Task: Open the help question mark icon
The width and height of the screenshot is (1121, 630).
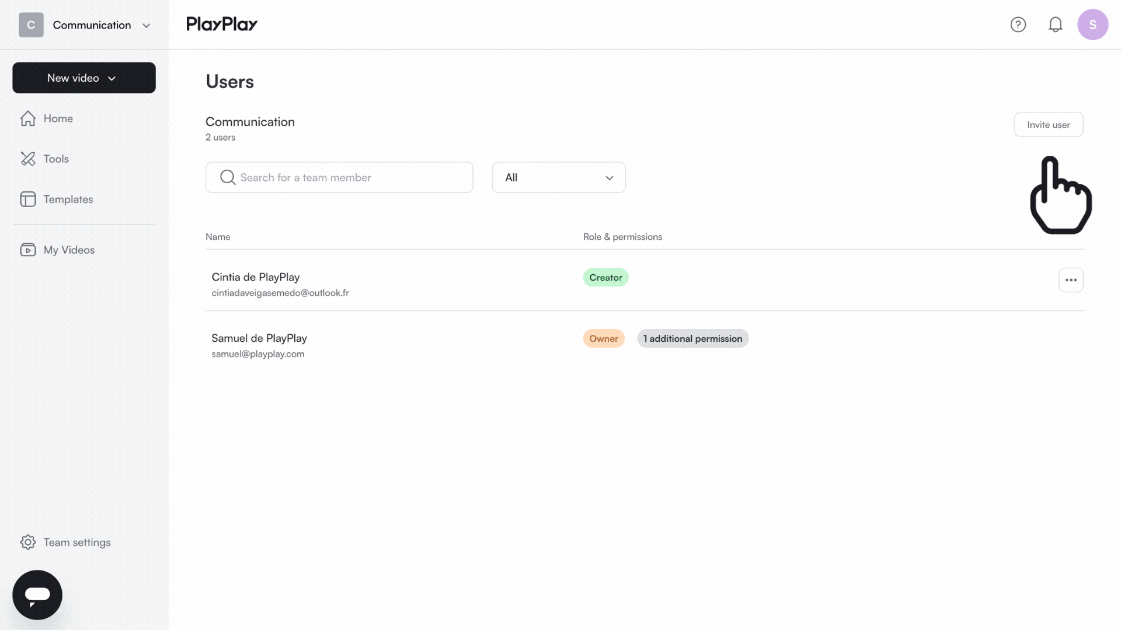Action: click(1018, 24)
